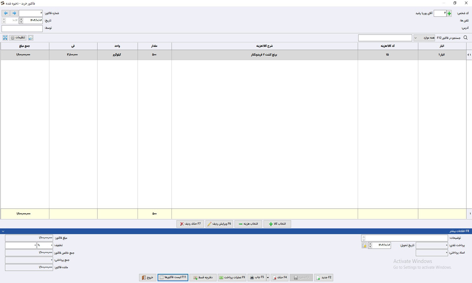
Task: Click the کد کالا/هزینه column header
Action: pos(388,46)
